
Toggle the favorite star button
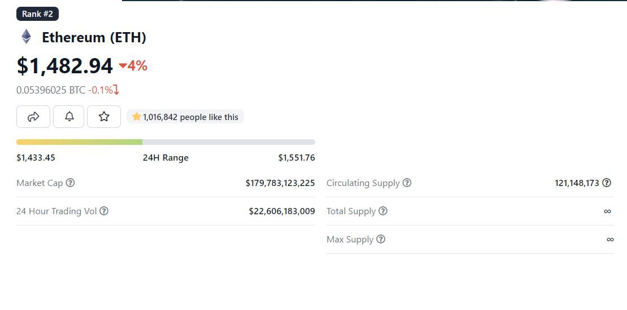(104, 117)
